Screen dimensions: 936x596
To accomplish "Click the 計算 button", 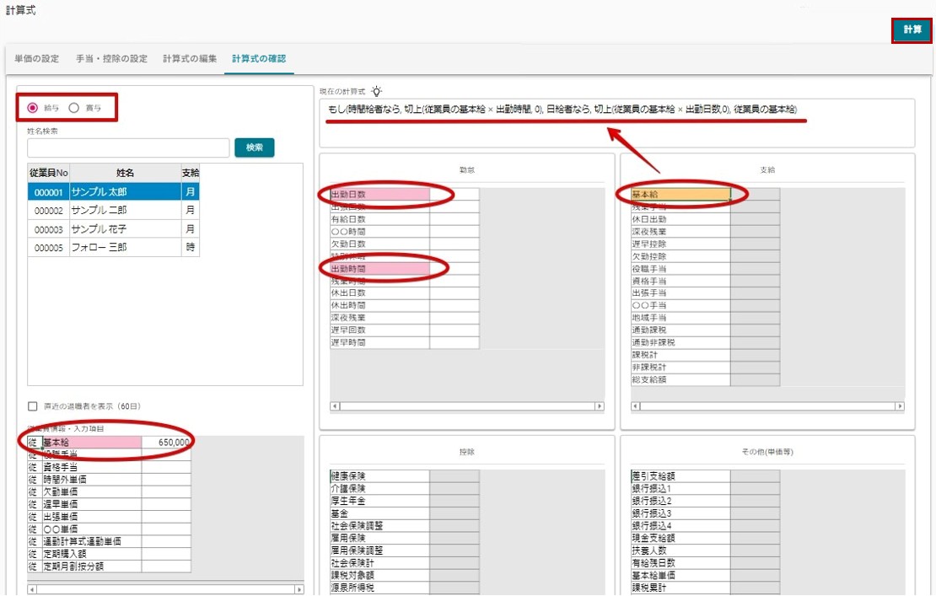I will 912,30.
